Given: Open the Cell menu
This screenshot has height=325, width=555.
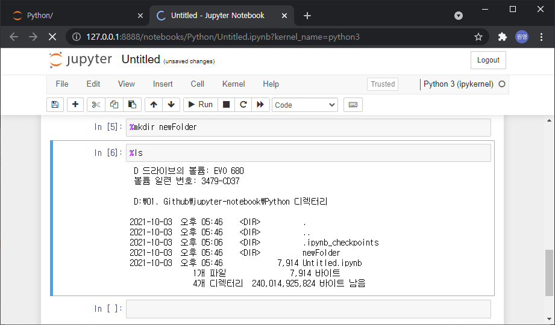Looking at the screenshot, I should coord(198,84).
